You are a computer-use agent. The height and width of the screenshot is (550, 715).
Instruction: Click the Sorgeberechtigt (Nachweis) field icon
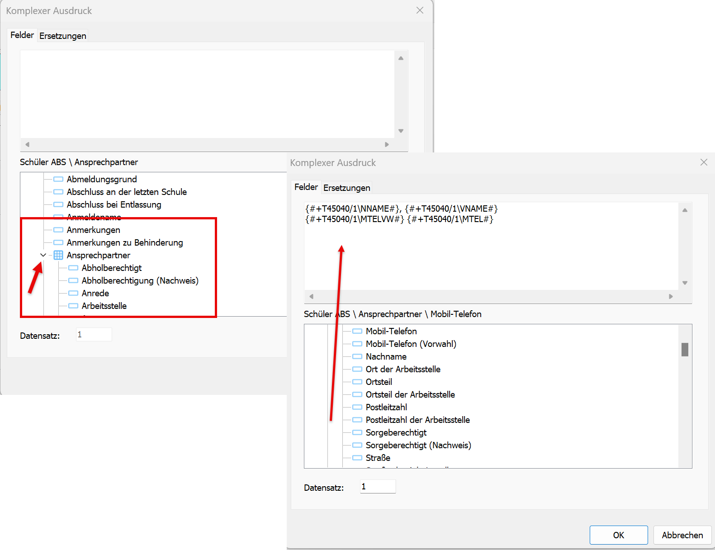click(357, 445)
